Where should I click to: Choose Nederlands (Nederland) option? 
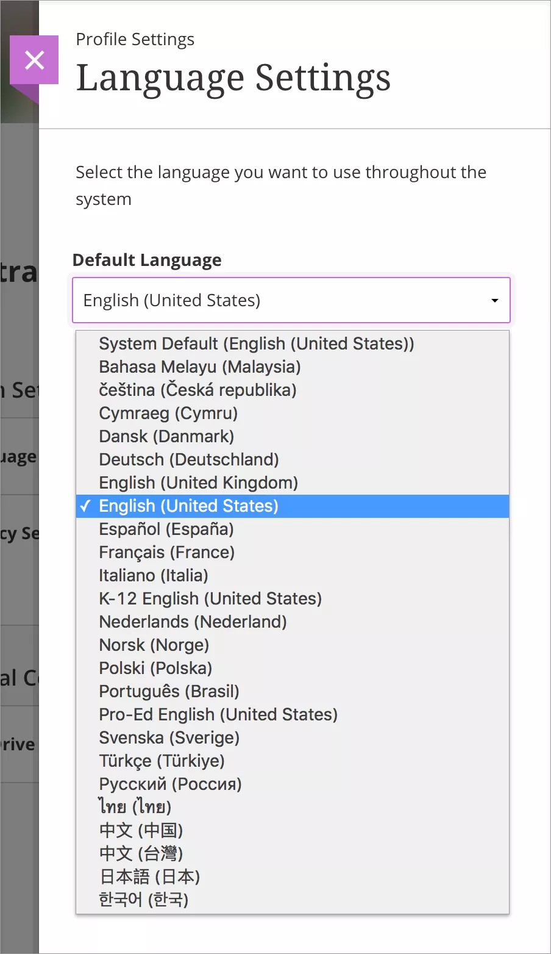coord(193,622)
